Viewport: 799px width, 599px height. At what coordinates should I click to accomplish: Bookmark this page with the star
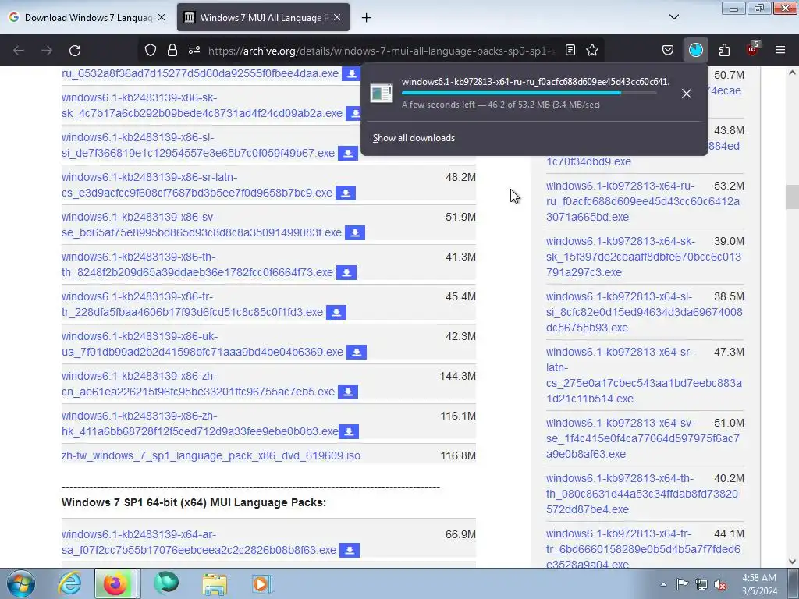coord(592,51)
